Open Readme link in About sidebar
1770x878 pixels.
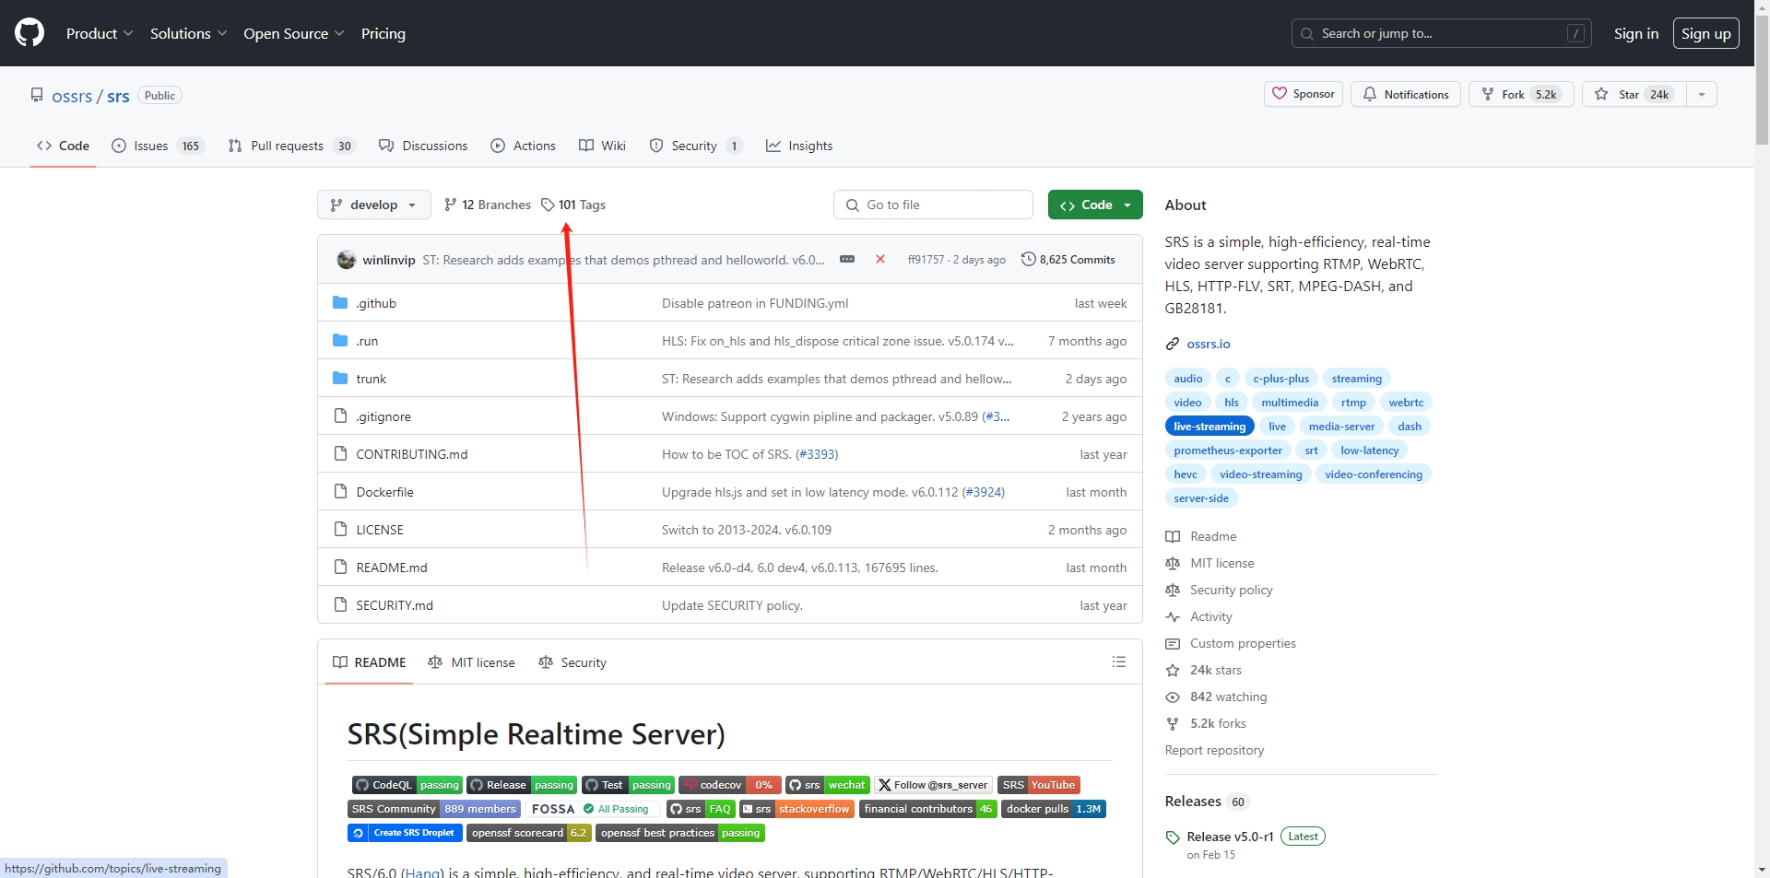pyautogui.click(x=1201, y=536)
